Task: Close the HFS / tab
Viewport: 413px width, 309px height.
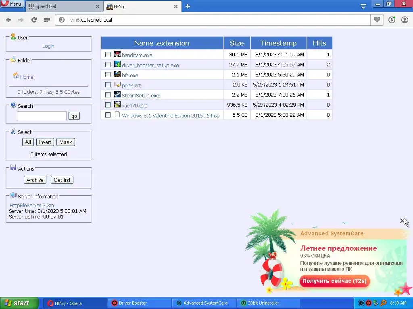Action: point(176,6)
